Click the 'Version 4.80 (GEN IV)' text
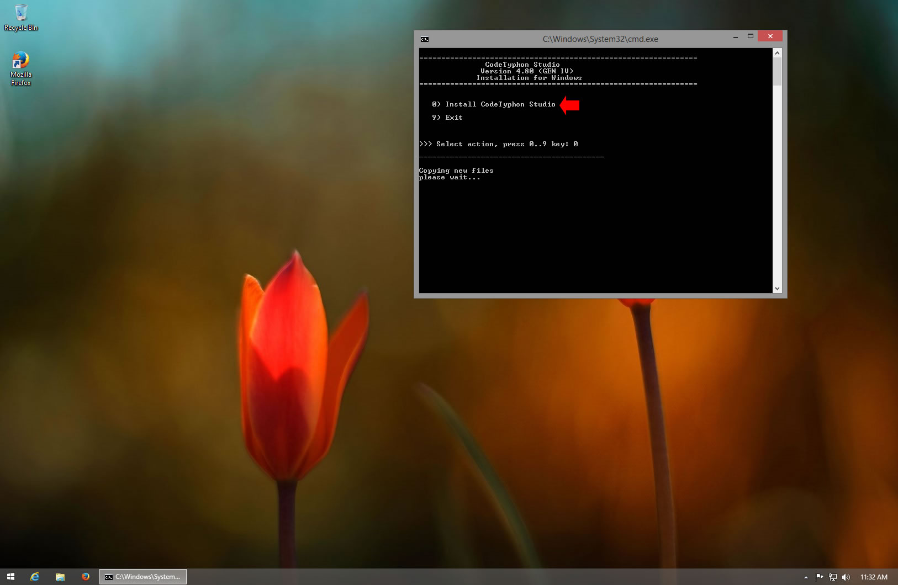 point(527,71)
